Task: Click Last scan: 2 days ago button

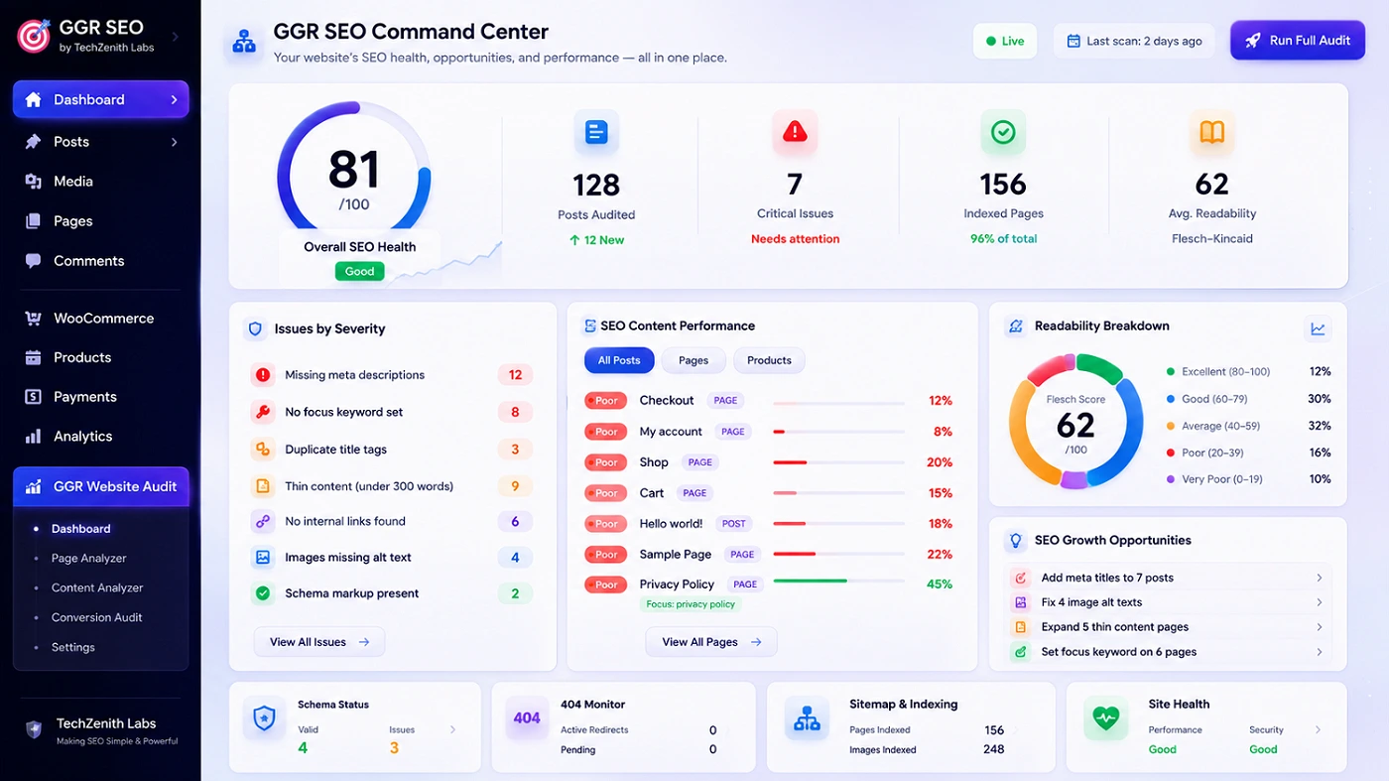Action: 1134,41
